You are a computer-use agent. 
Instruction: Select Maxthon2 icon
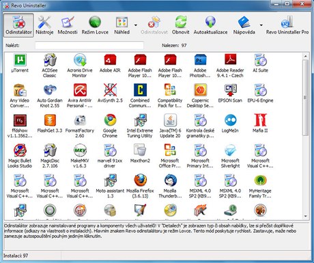click(x=140, y=150)
